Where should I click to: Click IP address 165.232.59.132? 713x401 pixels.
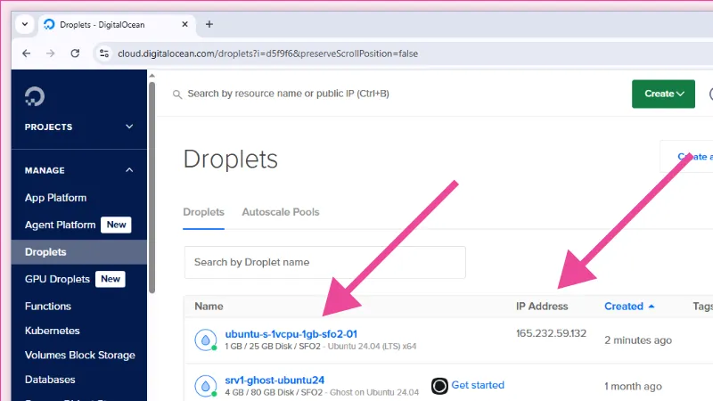click(x=551, y=333)
